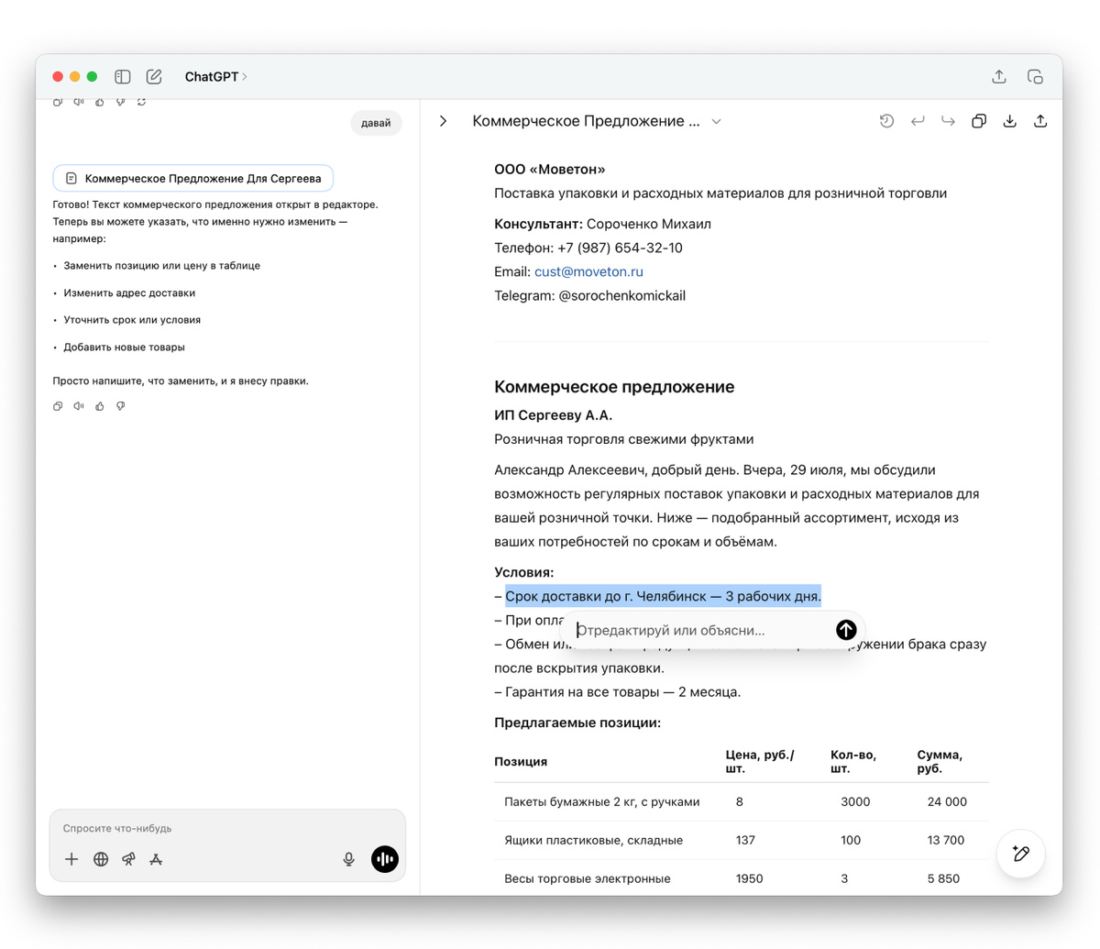Rate the response with thumbs up

99,405
